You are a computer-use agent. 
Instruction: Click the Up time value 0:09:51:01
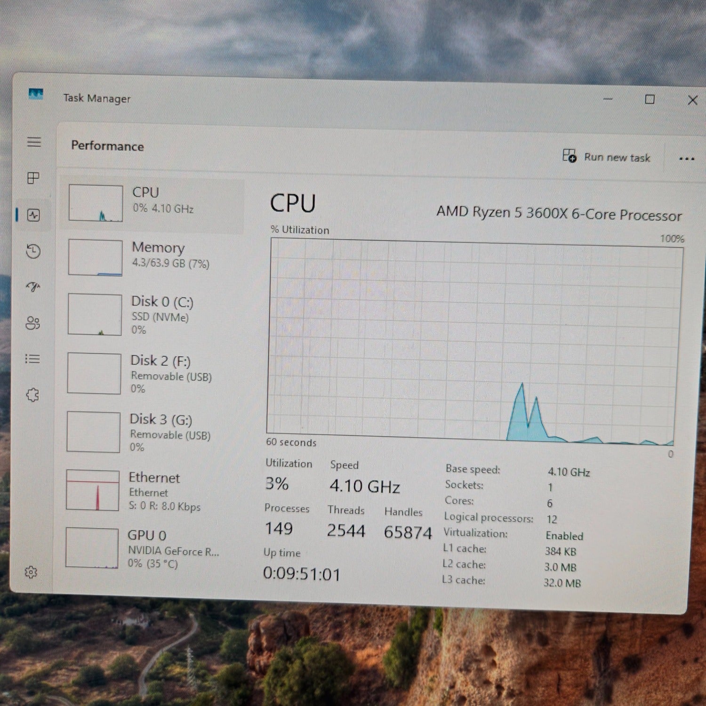tap(302, 574)
